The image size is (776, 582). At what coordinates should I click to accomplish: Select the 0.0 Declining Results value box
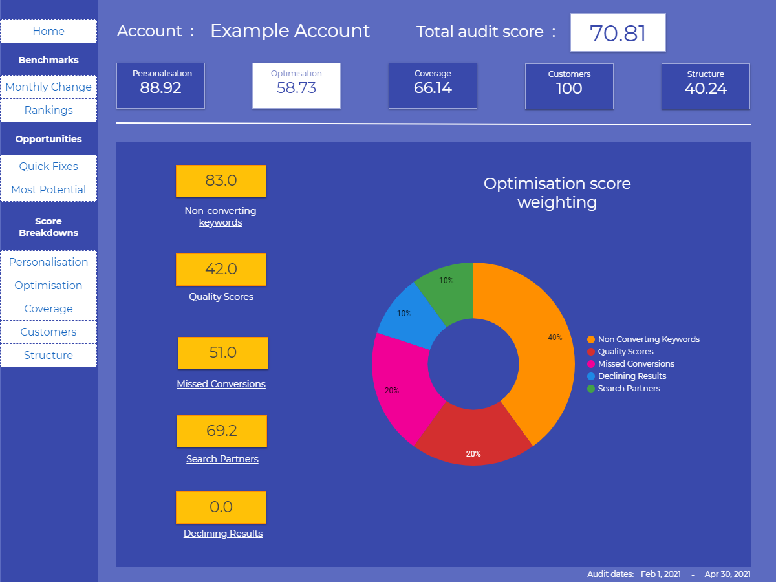pyautogui.click(x=221, y=507)
